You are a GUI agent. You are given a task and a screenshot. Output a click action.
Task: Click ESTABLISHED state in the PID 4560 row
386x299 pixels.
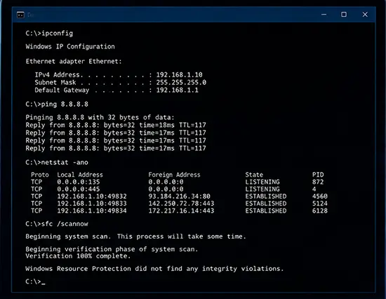[266, 197]
